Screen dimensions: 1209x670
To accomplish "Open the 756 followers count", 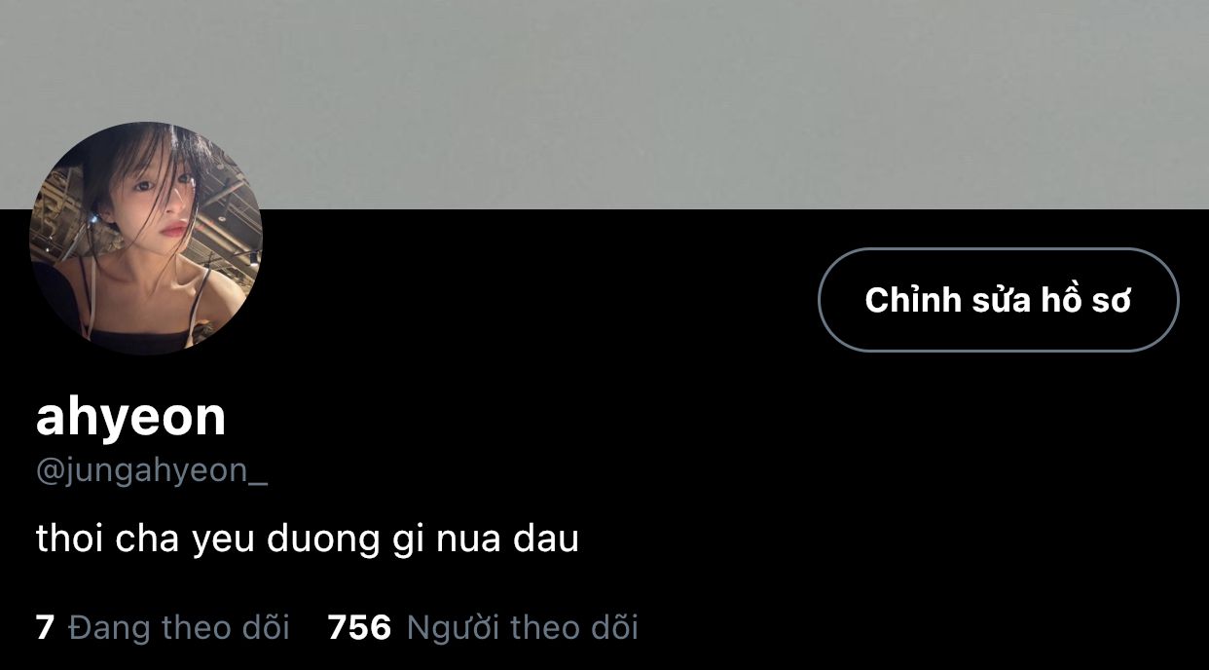I will tap(359, 627).
